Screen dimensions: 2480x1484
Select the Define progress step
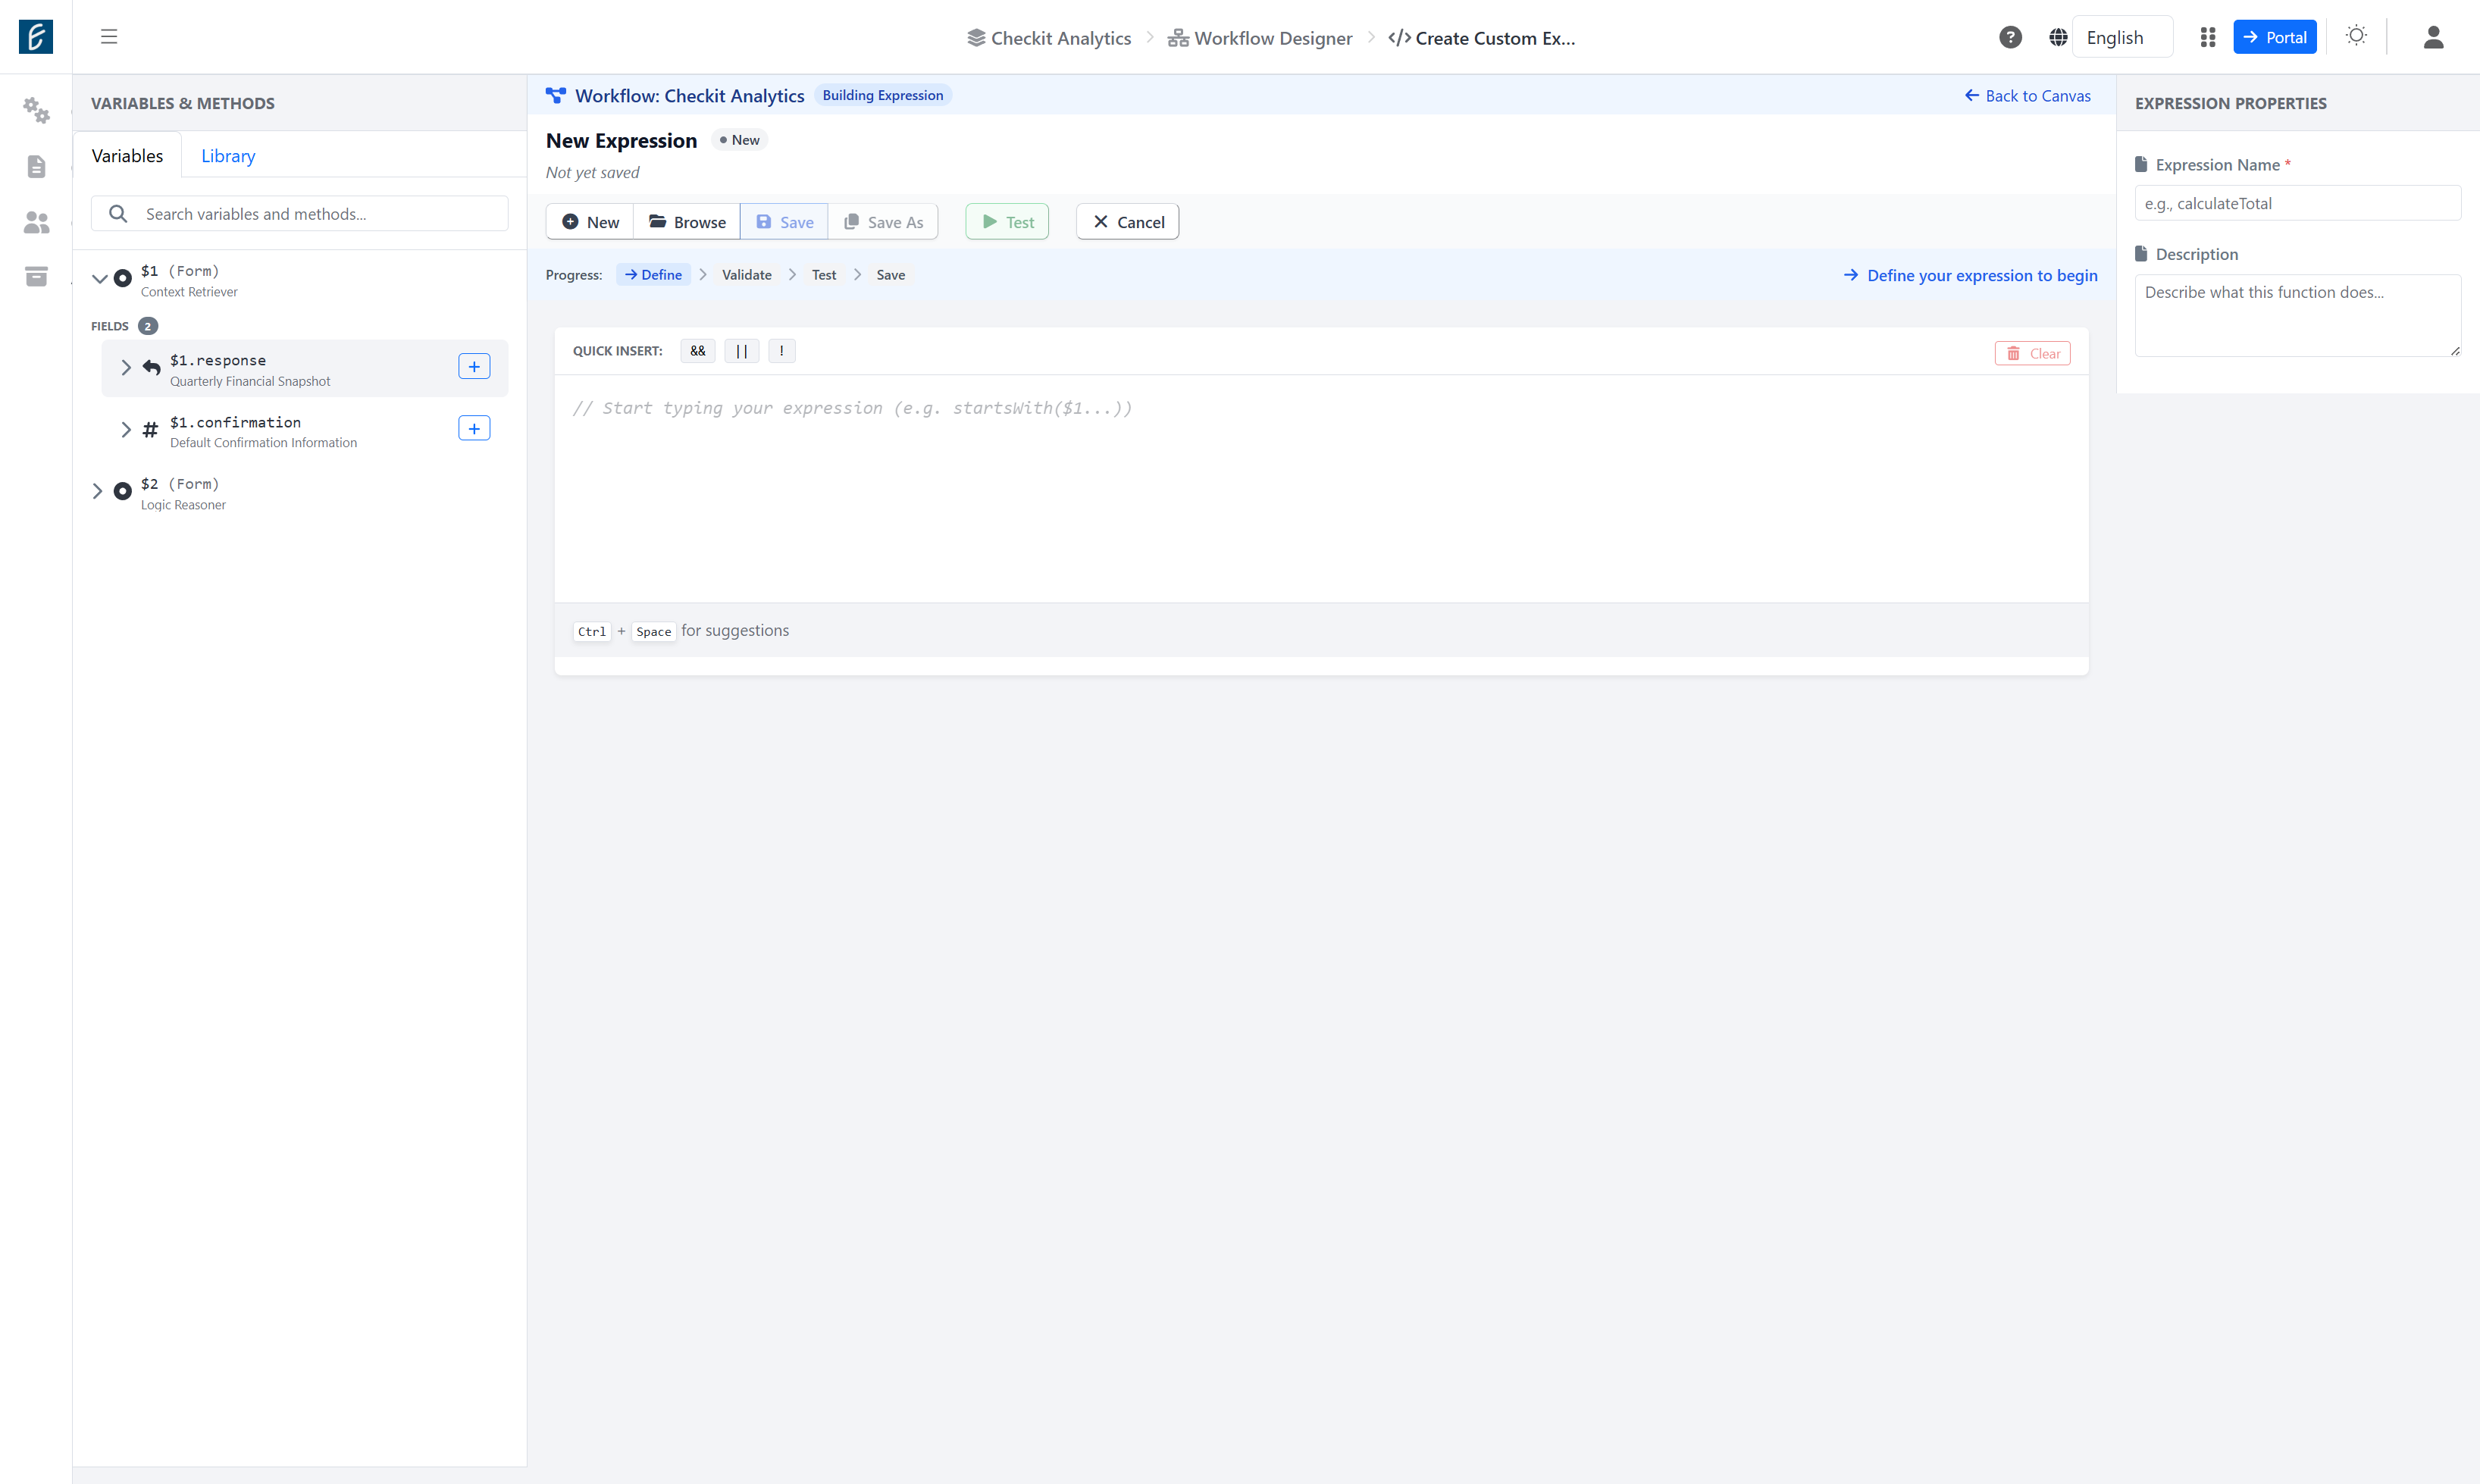pos(653,275)
